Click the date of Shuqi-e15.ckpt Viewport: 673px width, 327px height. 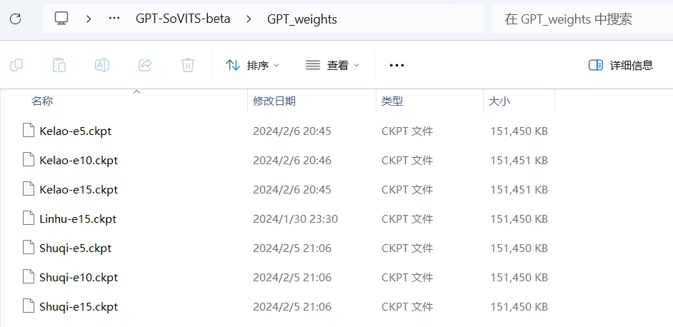(292, 307)
